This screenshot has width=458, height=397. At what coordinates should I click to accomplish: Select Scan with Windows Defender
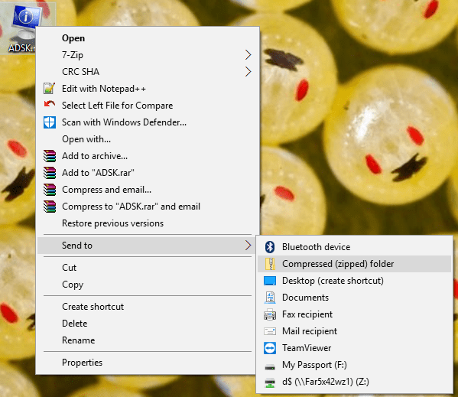pos(148,122)
